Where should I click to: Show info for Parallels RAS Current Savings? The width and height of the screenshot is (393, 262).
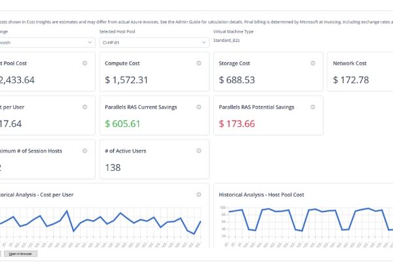coord(198,107)
